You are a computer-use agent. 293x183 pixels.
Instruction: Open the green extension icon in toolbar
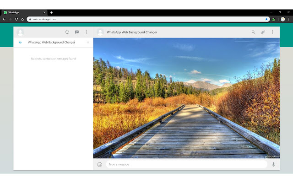274,19
